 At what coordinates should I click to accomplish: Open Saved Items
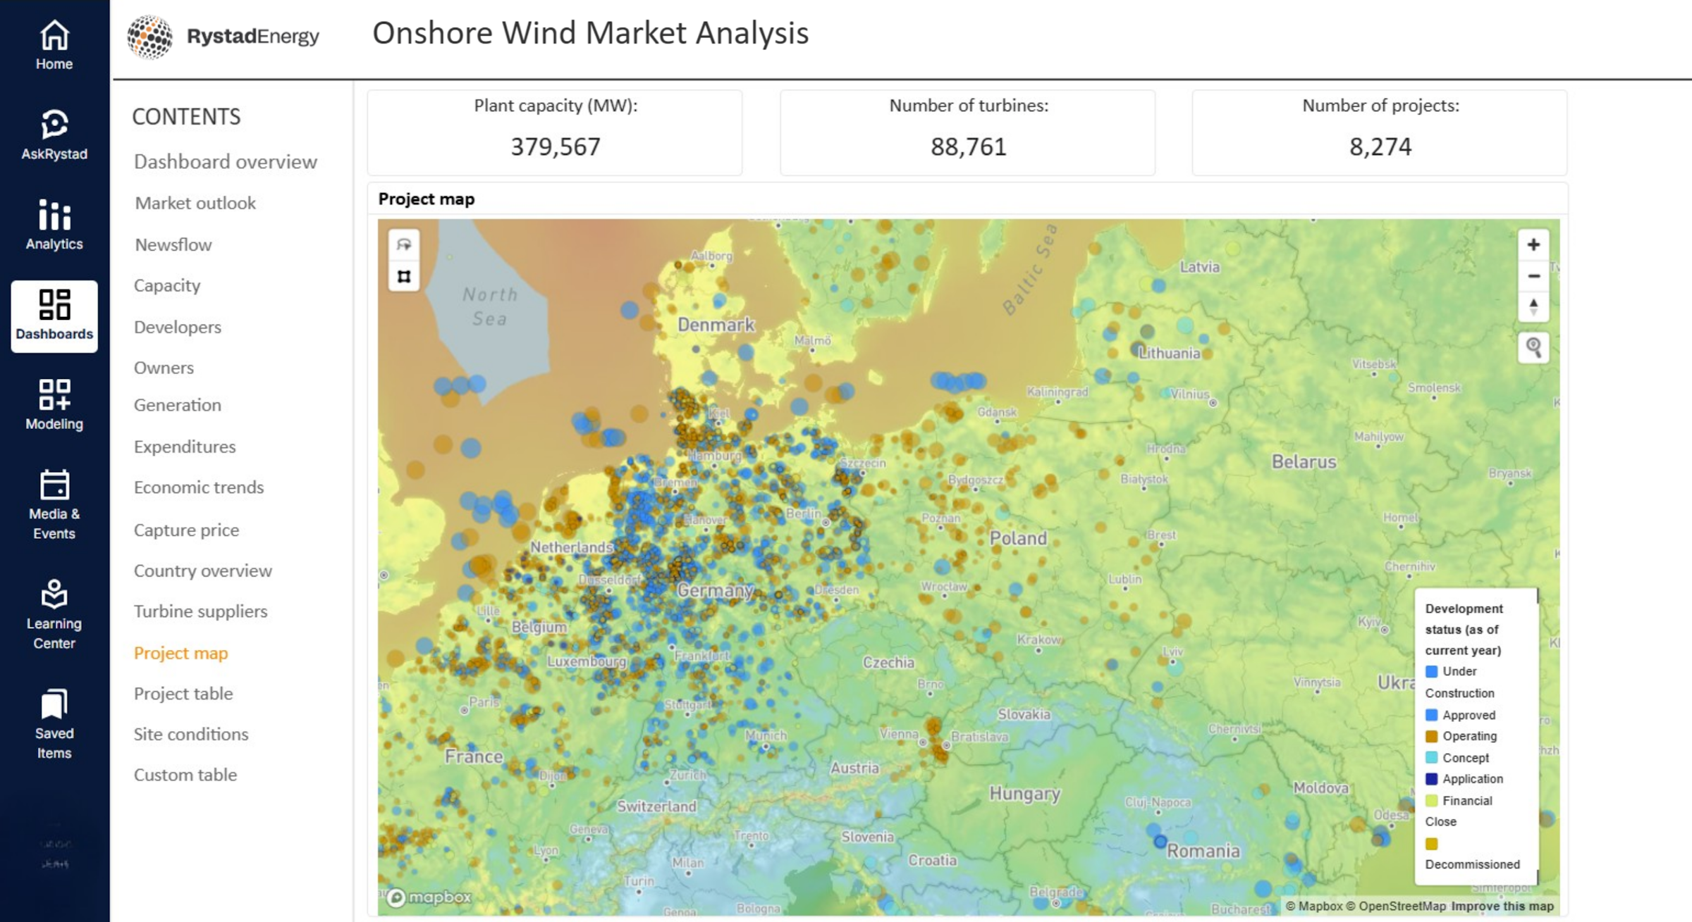(54, 725)
